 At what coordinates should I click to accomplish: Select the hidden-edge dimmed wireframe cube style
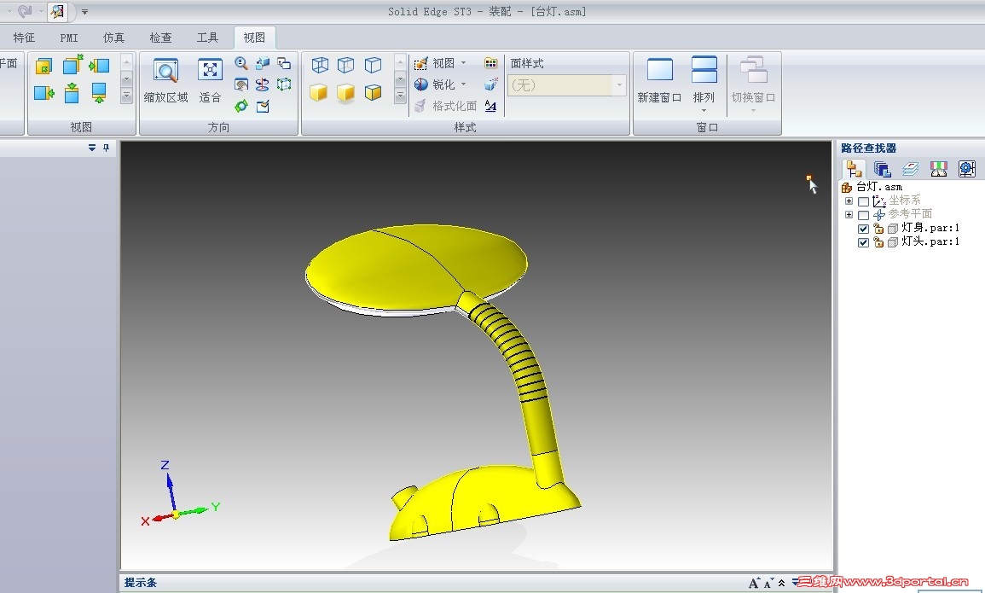[346, 66]
